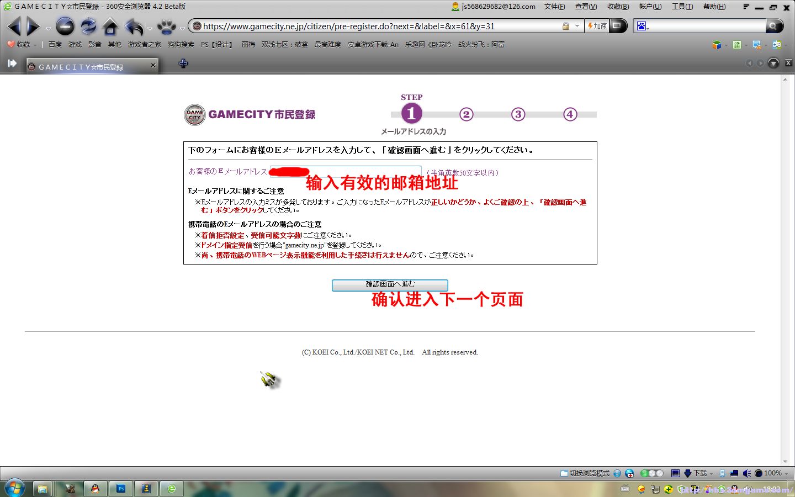Screen dimensions: 795x497
Task: Click the address bar URL field
Action: [x=380, y=26]
